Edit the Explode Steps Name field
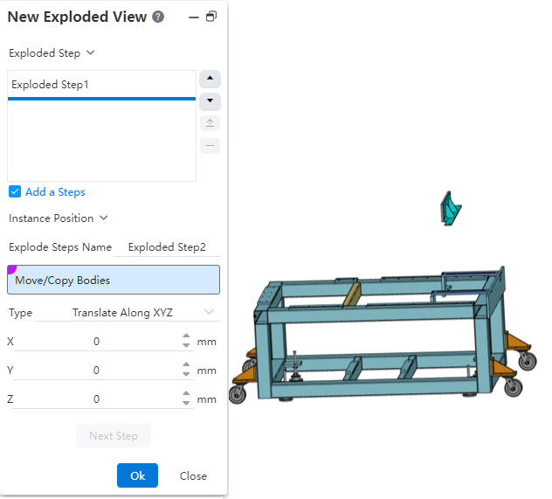 167,247
